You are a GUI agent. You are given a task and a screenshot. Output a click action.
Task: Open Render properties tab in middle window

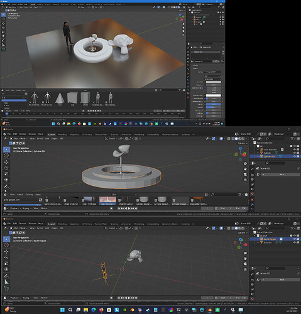[x=253, y=175]
